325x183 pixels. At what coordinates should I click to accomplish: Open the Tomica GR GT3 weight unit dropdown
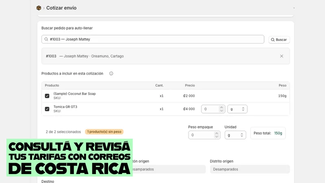[237, 109]
